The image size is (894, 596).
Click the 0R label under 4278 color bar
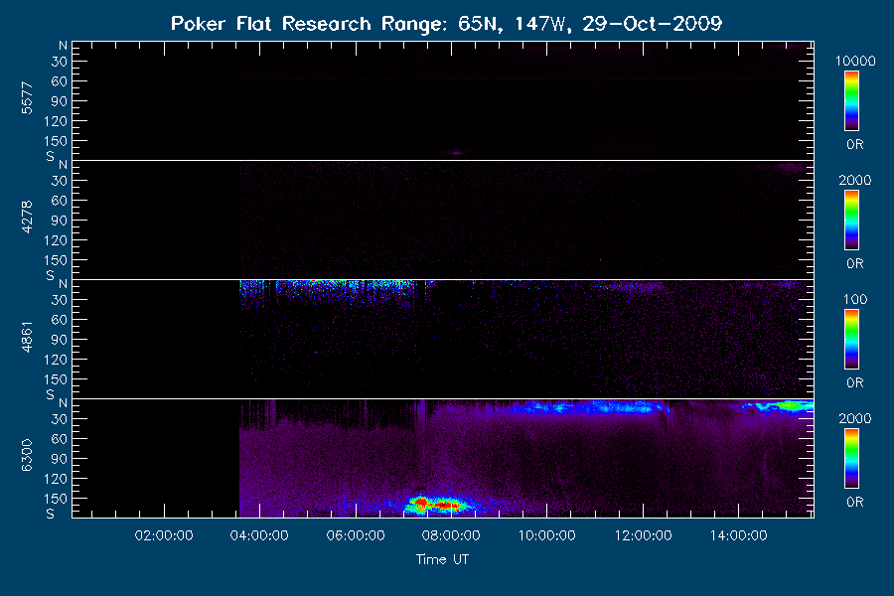coord(855,263)
